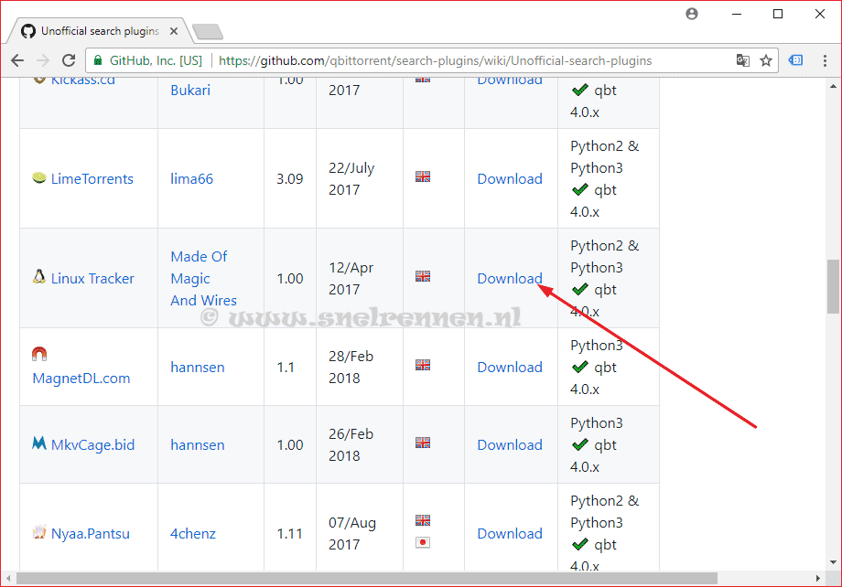This screenshot has width=842, height=587.
Task: Download the Nyaa.Pantsu plugin
Action: click(510, 533)
